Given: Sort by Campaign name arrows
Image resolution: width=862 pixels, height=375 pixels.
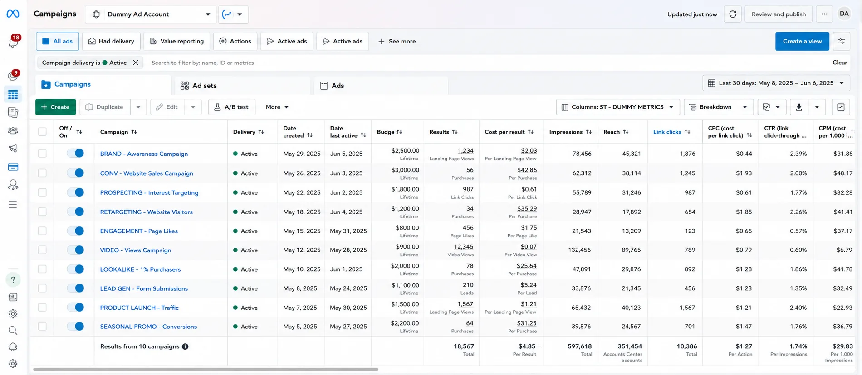Looking at the screenshot, I should click(x=134, y=132).
